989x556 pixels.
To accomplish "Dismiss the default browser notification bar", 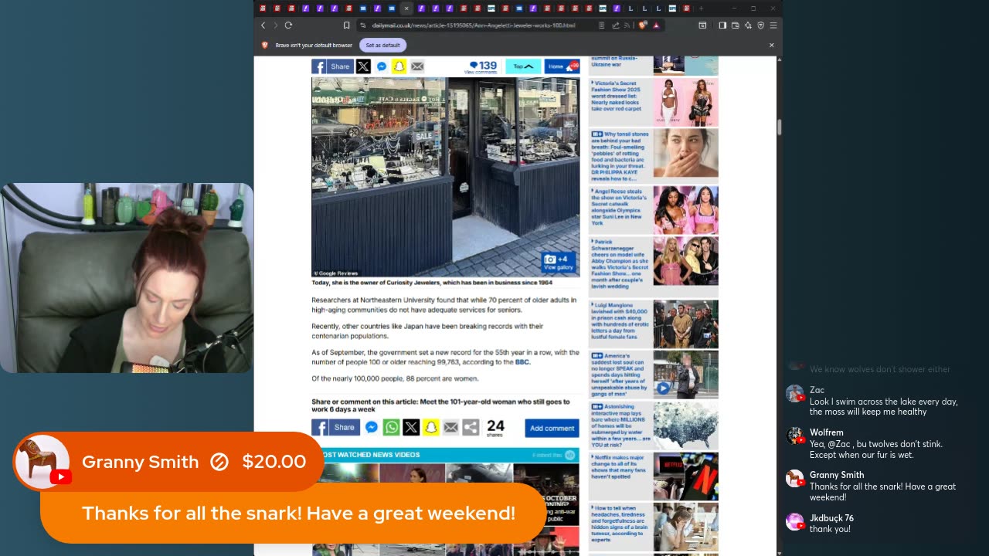I will click(x=771, y=45).
